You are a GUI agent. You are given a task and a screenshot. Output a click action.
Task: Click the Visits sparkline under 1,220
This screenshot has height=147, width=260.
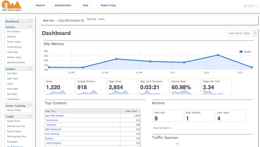click(56, 92)
